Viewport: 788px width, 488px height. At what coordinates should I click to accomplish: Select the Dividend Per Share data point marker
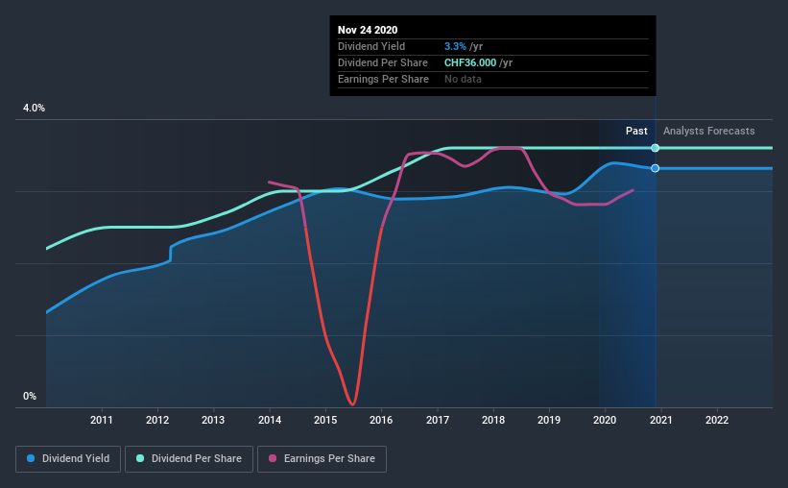click(x=656, y=148)
